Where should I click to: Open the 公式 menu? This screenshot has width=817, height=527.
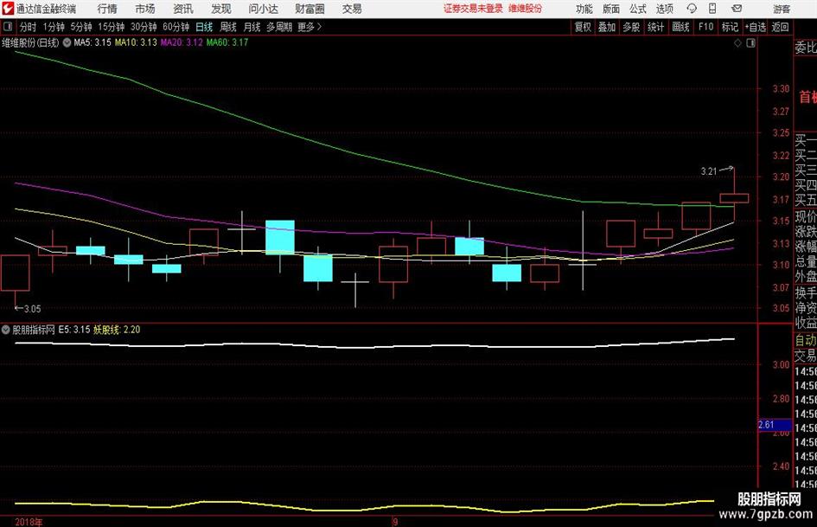click(x=638, y=9)
